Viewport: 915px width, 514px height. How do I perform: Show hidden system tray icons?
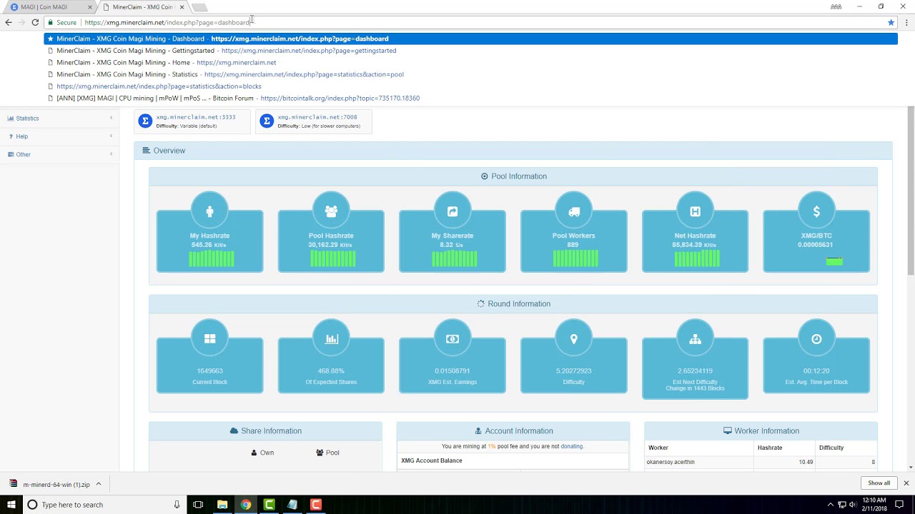pos(830,505)
